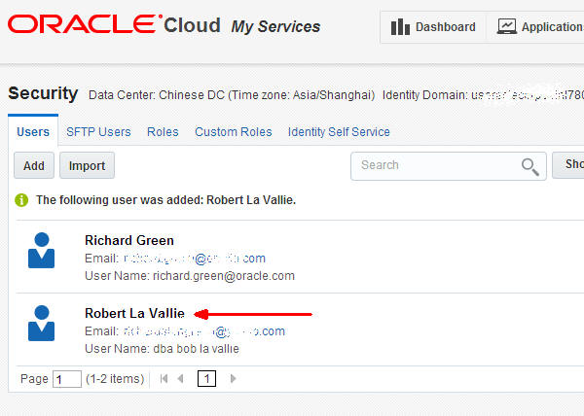Click the green info confirmation icon
The width and height of the screenshot is (584, 416).
coord(21,200)
